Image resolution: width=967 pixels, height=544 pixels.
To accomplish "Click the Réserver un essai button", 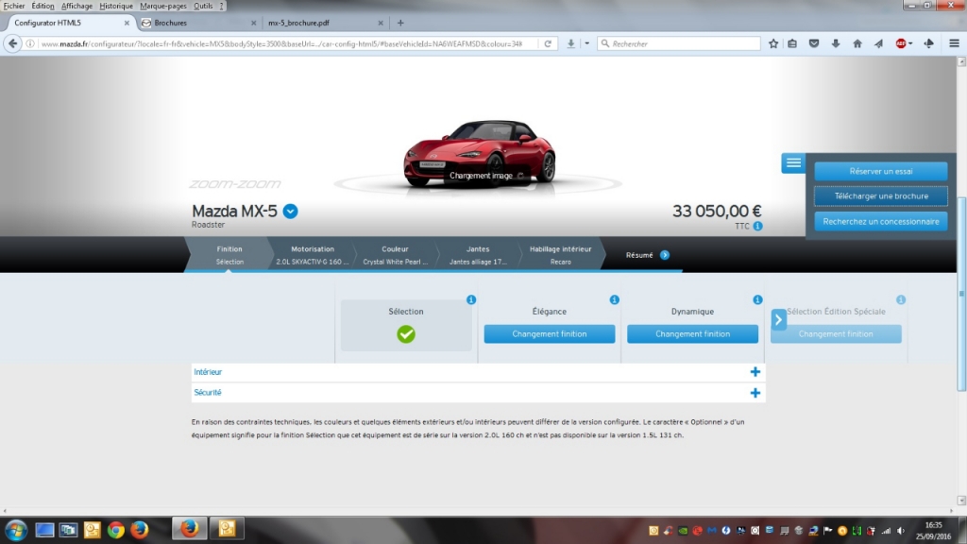I will tap(881, 172).
